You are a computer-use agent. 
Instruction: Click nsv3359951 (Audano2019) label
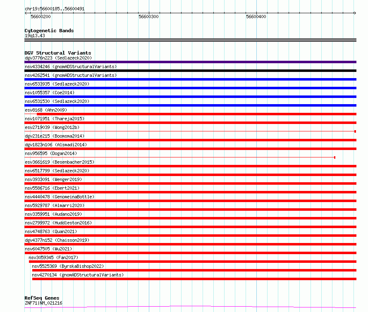(x=53, y=214)
